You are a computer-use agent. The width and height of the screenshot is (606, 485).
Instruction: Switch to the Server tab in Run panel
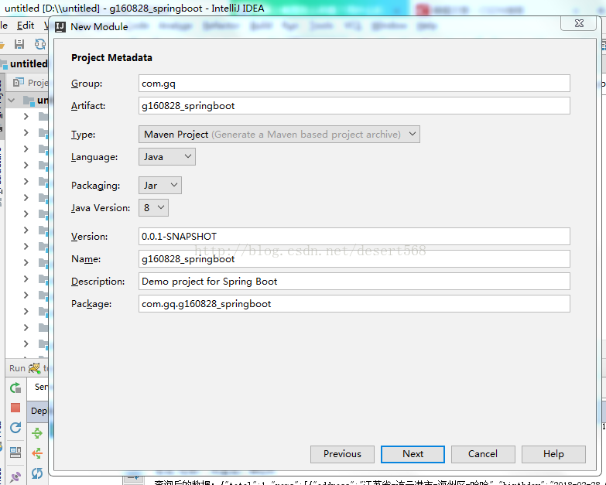tap(41, 387)
